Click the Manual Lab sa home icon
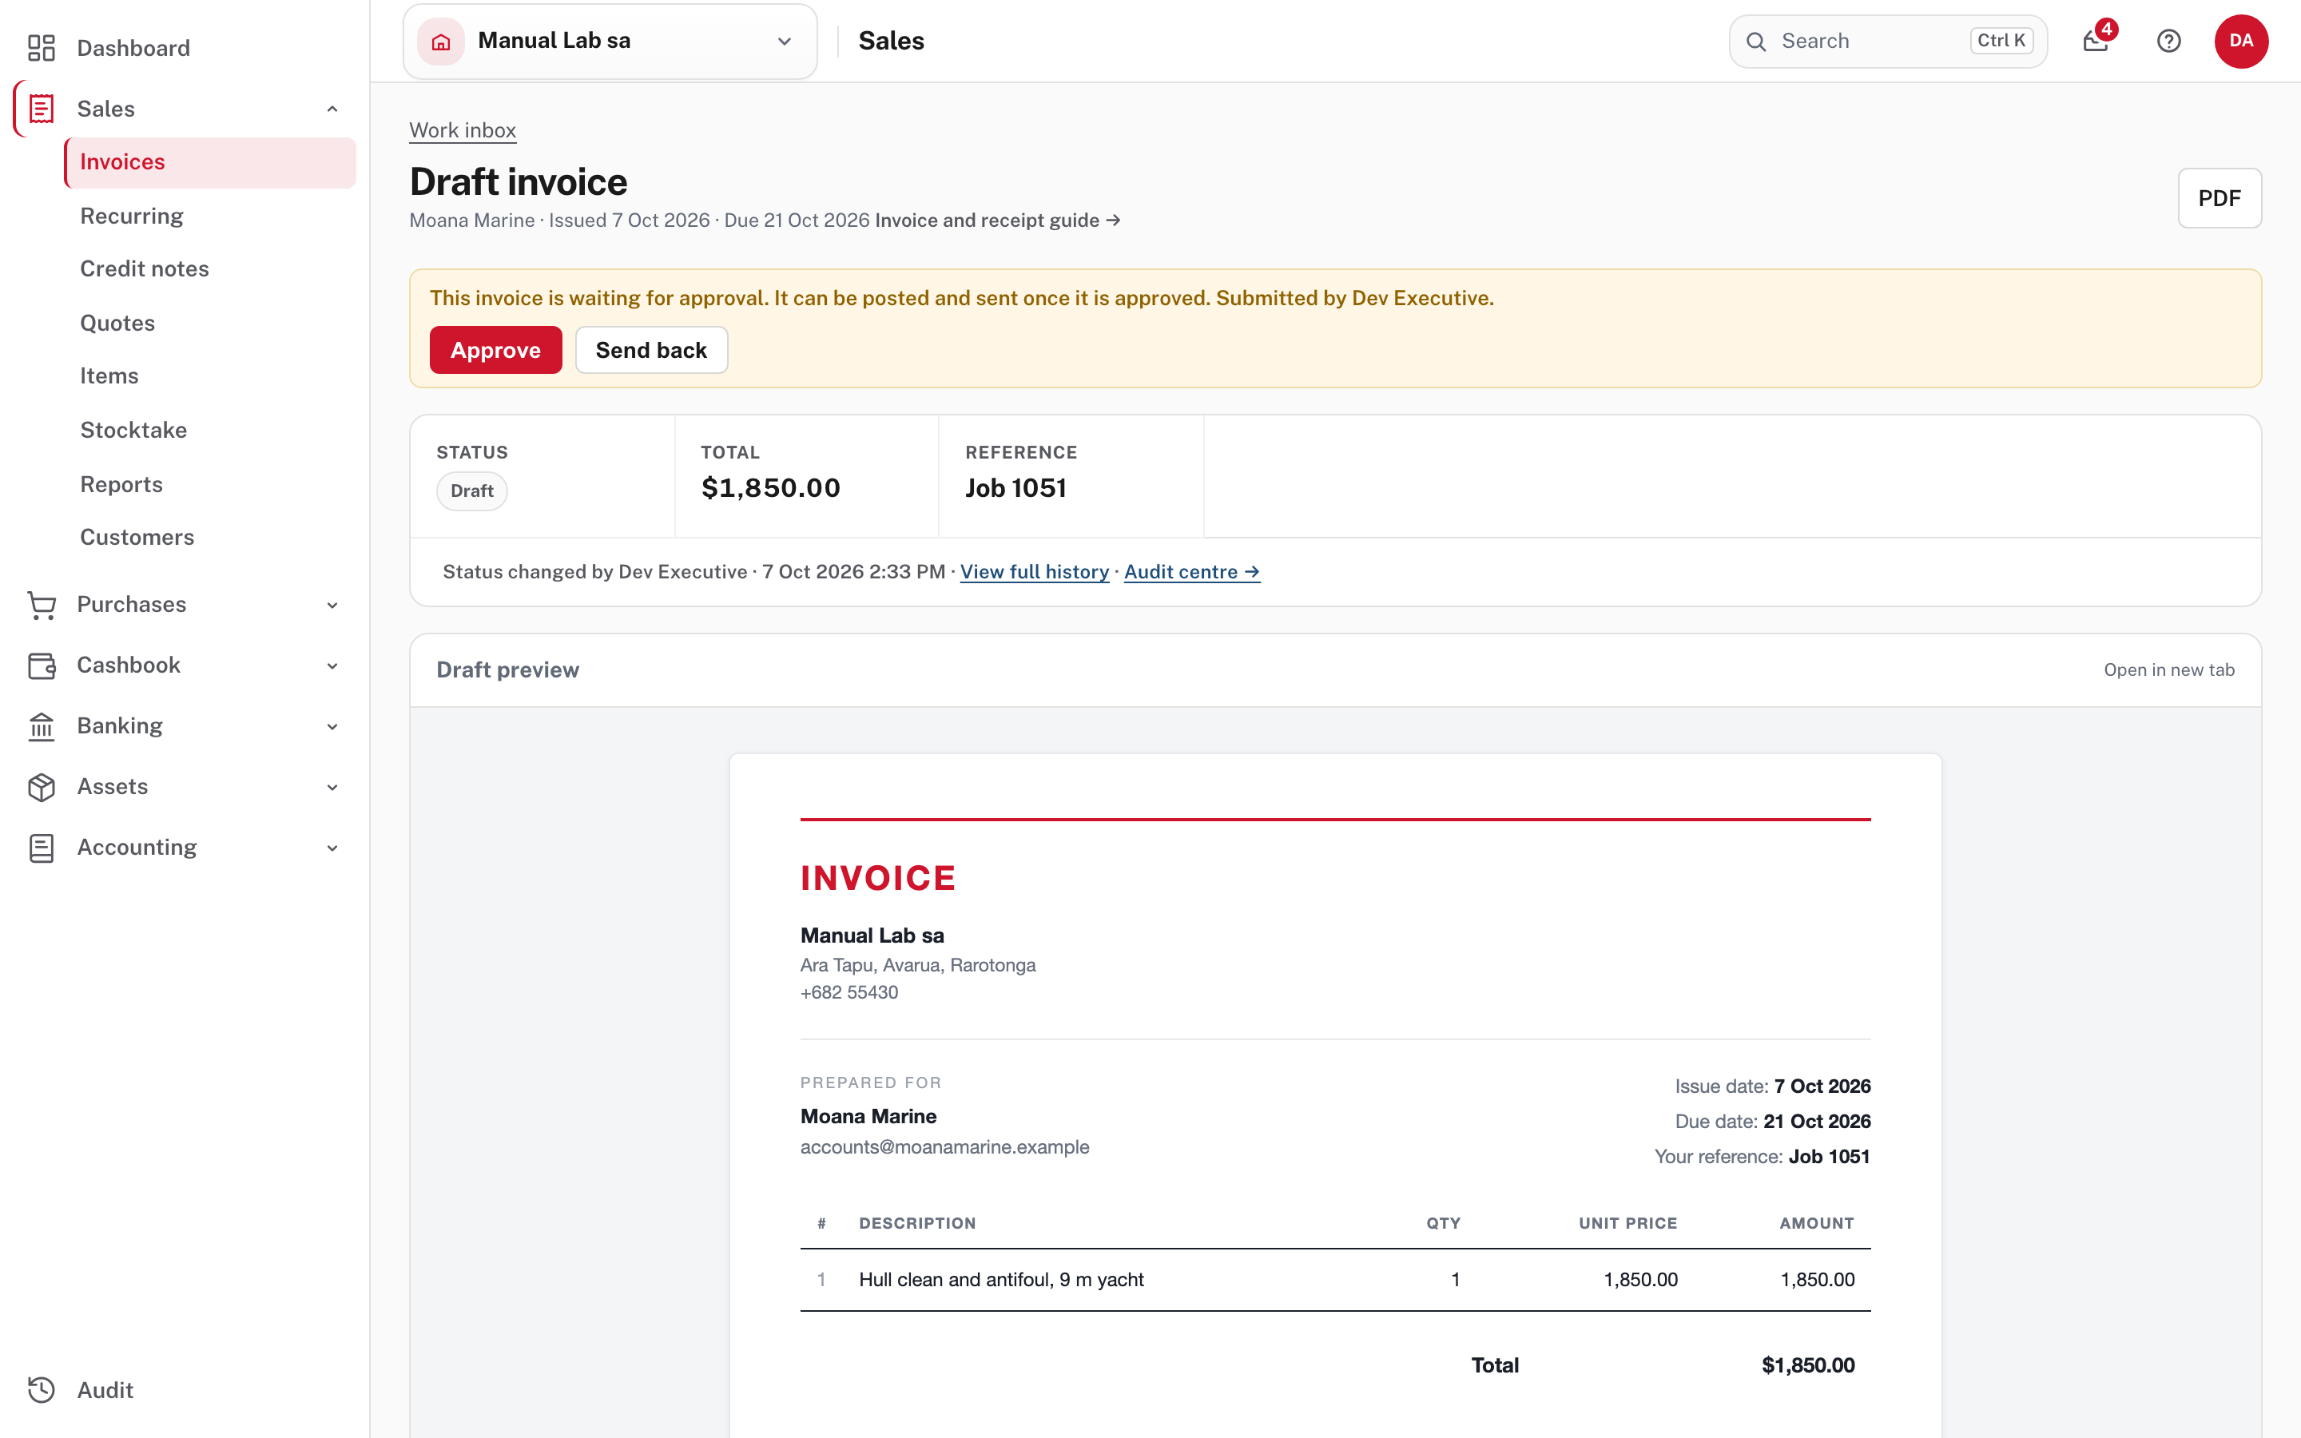 point(441,41)
